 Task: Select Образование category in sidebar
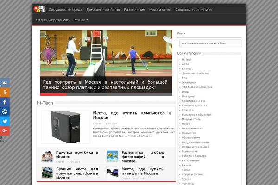pos(191,137)
